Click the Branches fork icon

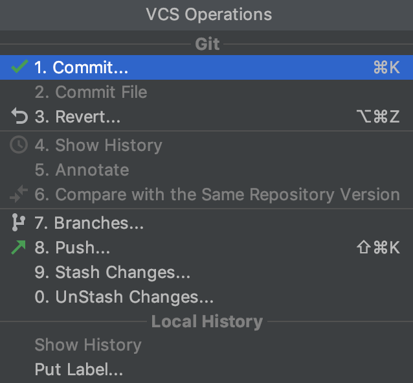pyautogui.click(x=19, y=223)
